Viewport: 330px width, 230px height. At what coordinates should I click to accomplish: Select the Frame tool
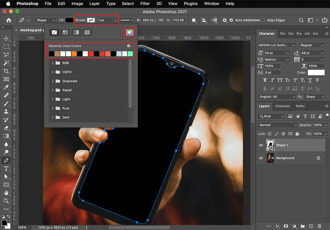pyautogui.click(x=6, y=79)
